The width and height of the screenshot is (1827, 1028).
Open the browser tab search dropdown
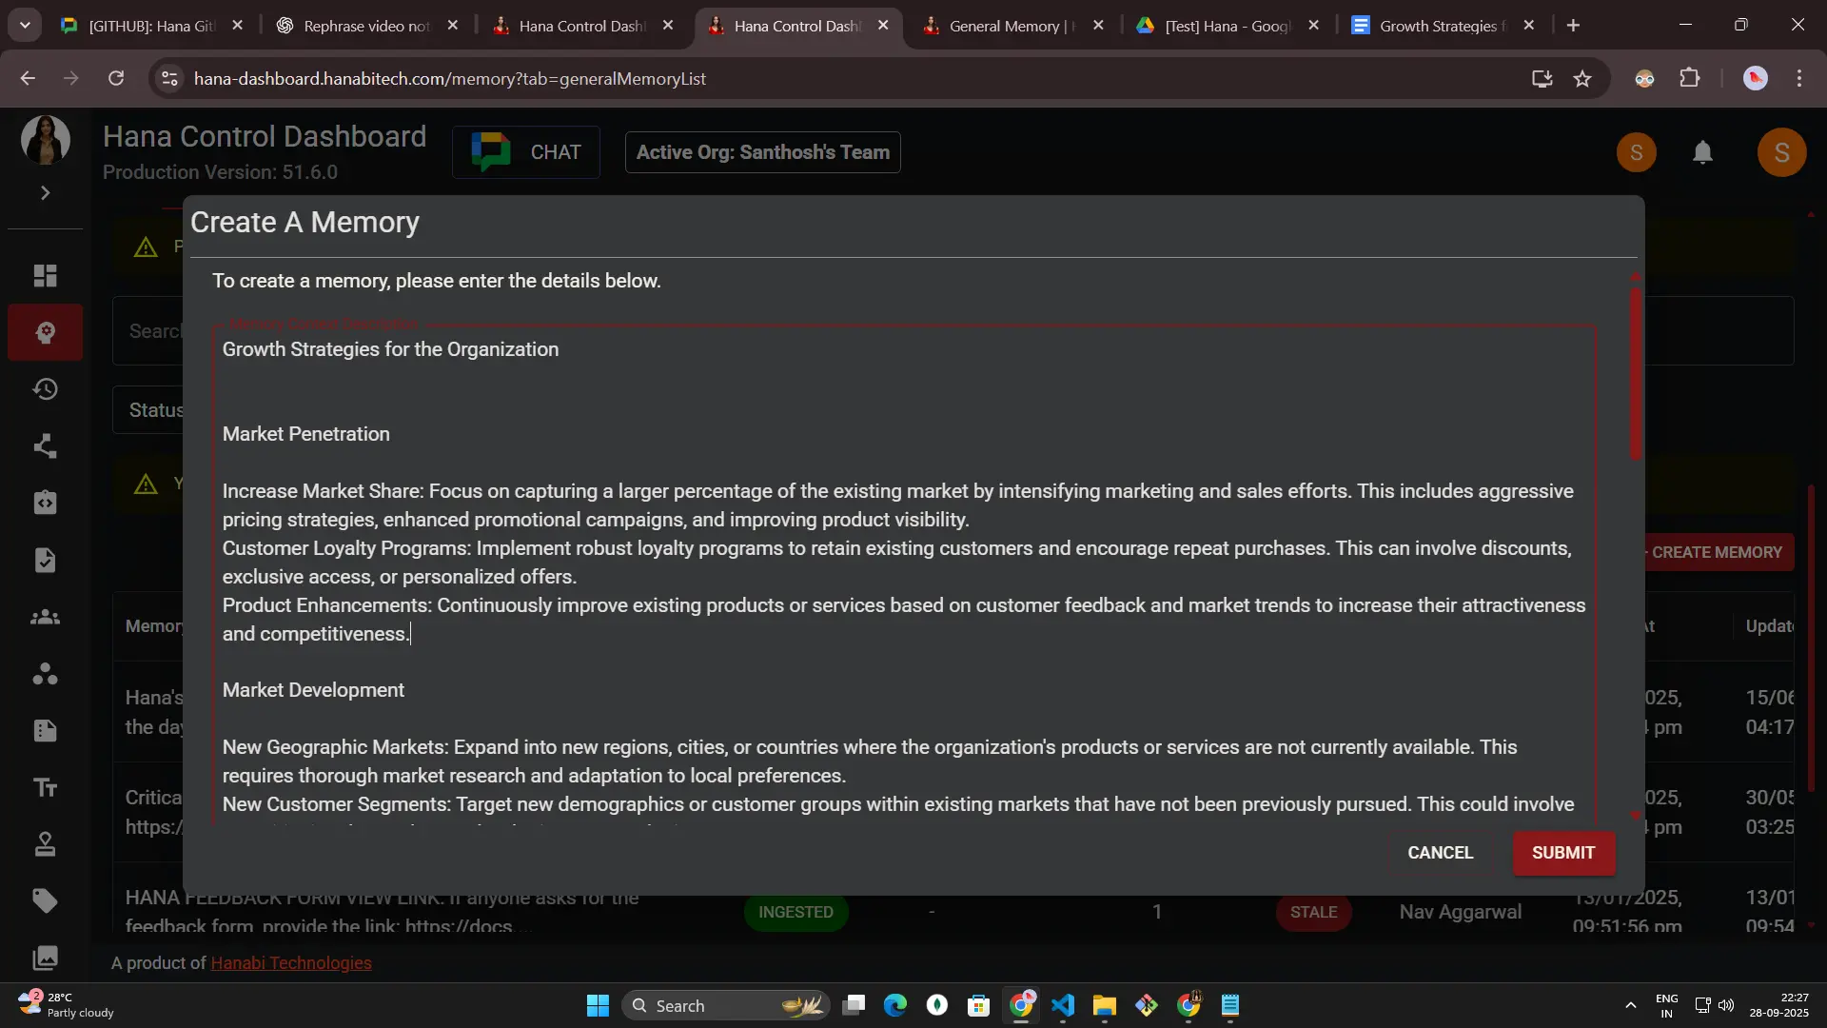click(x=25, y=26)
